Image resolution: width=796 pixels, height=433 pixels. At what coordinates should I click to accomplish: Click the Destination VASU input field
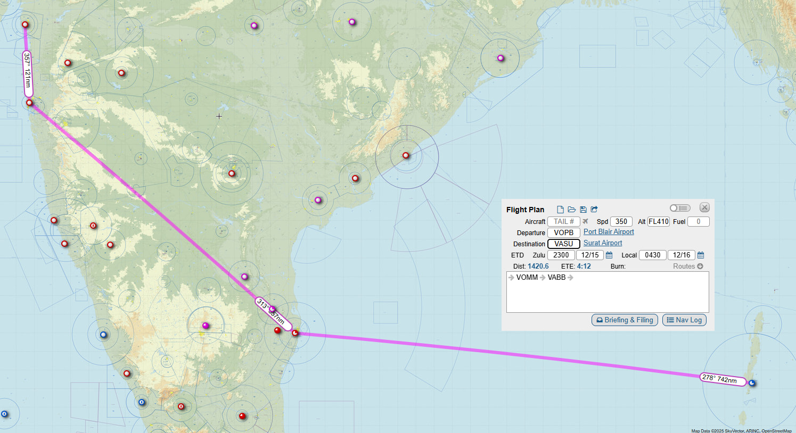click(x=563, y=244)
